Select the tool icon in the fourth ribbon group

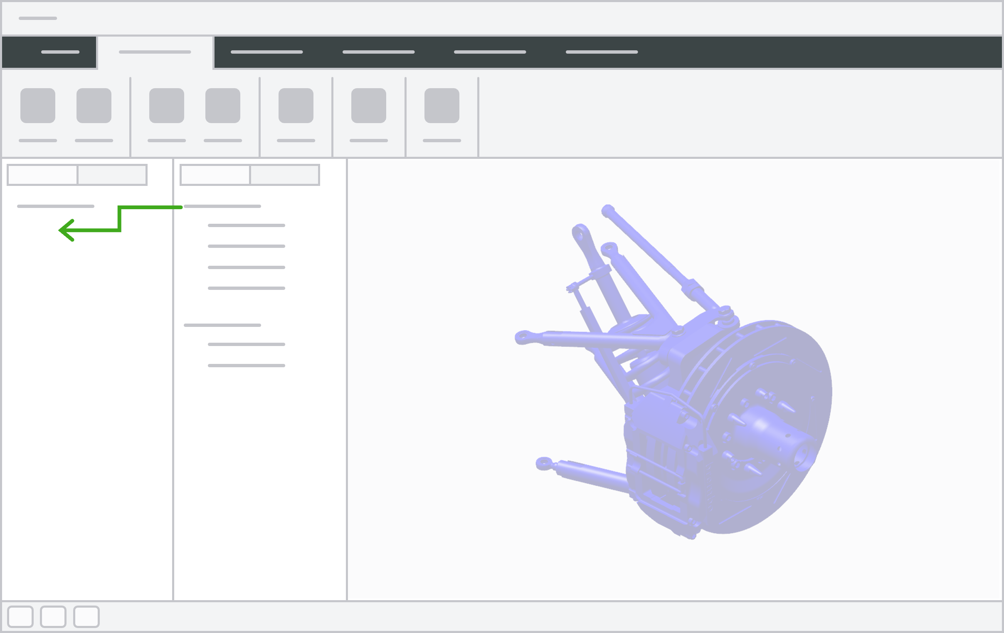[x=369, y=106]
